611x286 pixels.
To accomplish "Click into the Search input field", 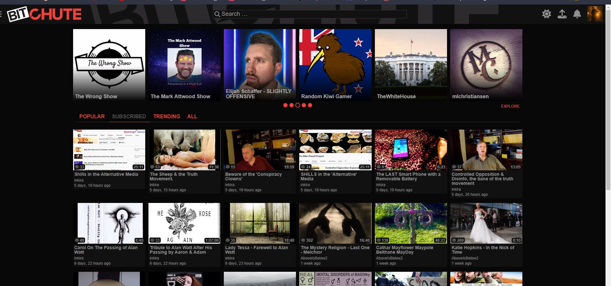I will (x=310, y=14).
